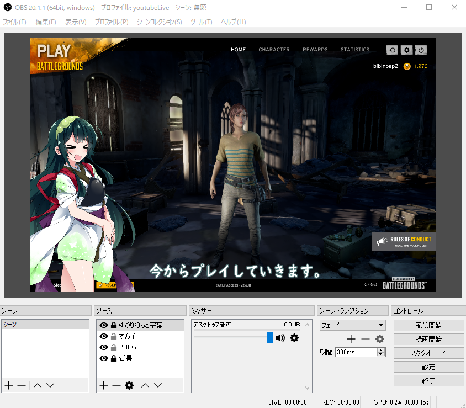Open the フェード transition dropdown
The height and width of the screenshot is (408, 466).
[353, 325]
